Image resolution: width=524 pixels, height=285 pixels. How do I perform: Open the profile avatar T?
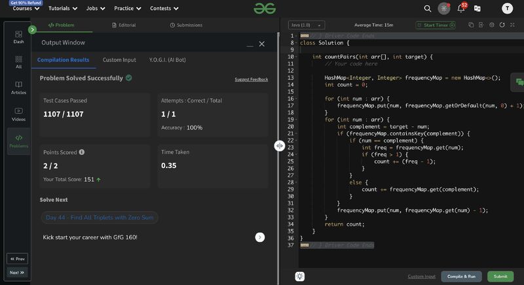coord(507,8)
